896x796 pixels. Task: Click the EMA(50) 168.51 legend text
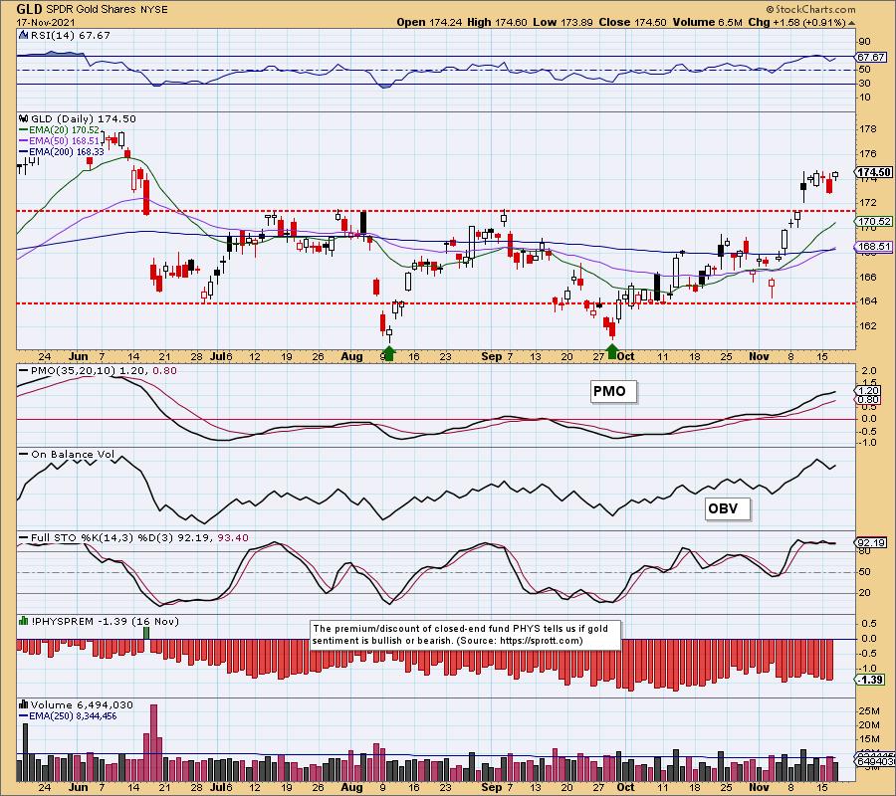(x=64, y=141)
